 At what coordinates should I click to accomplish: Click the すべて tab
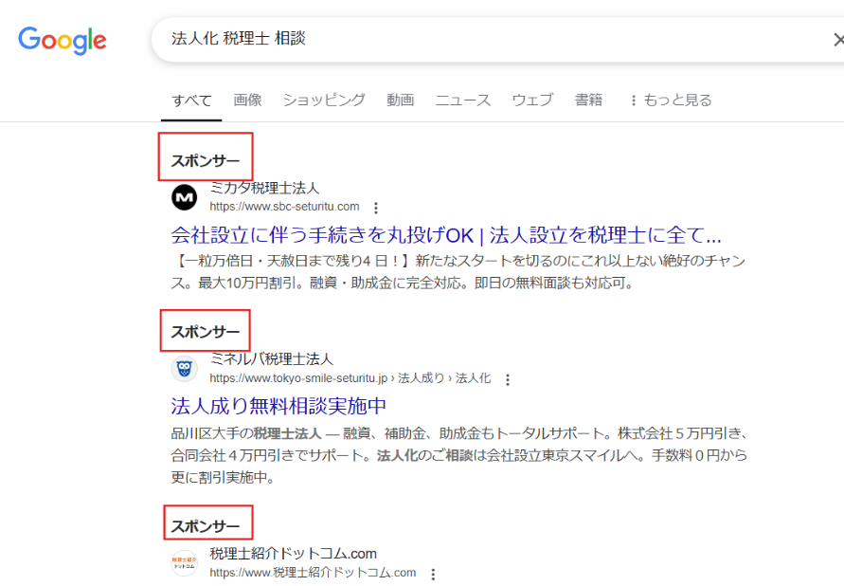click(x=191, y=100)
